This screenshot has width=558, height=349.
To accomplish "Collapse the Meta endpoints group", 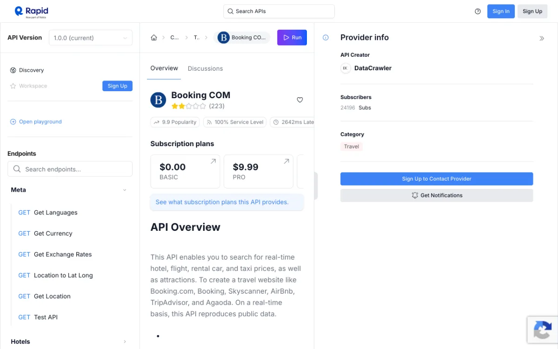I will [125, 190].
